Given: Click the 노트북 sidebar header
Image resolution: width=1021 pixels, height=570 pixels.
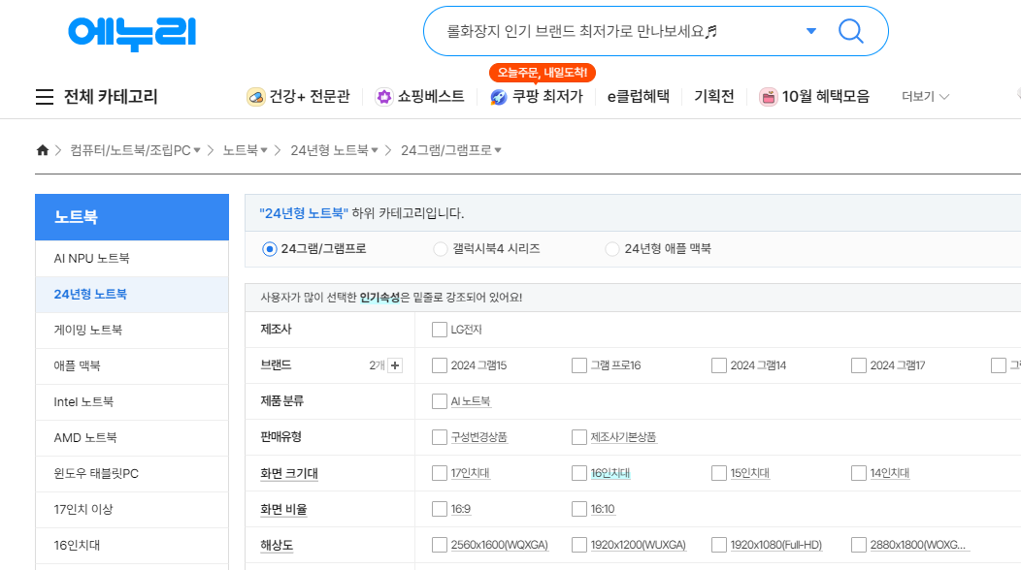Looking at the screenshot, I should (132, 217).
